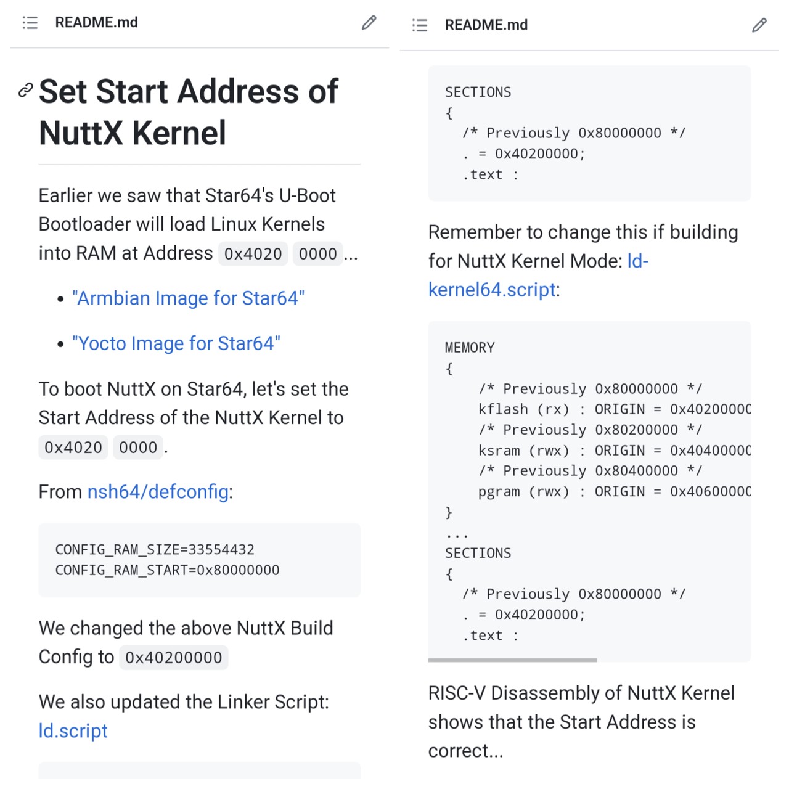
Task: Click README.md title in right pane header
Action: 486,25
